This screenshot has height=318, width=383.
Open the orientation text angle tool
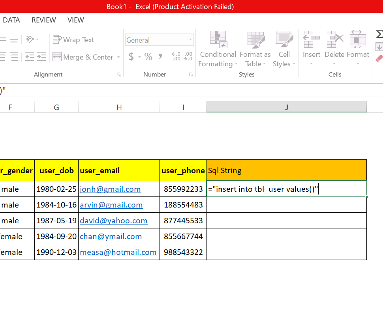(30, 39)
